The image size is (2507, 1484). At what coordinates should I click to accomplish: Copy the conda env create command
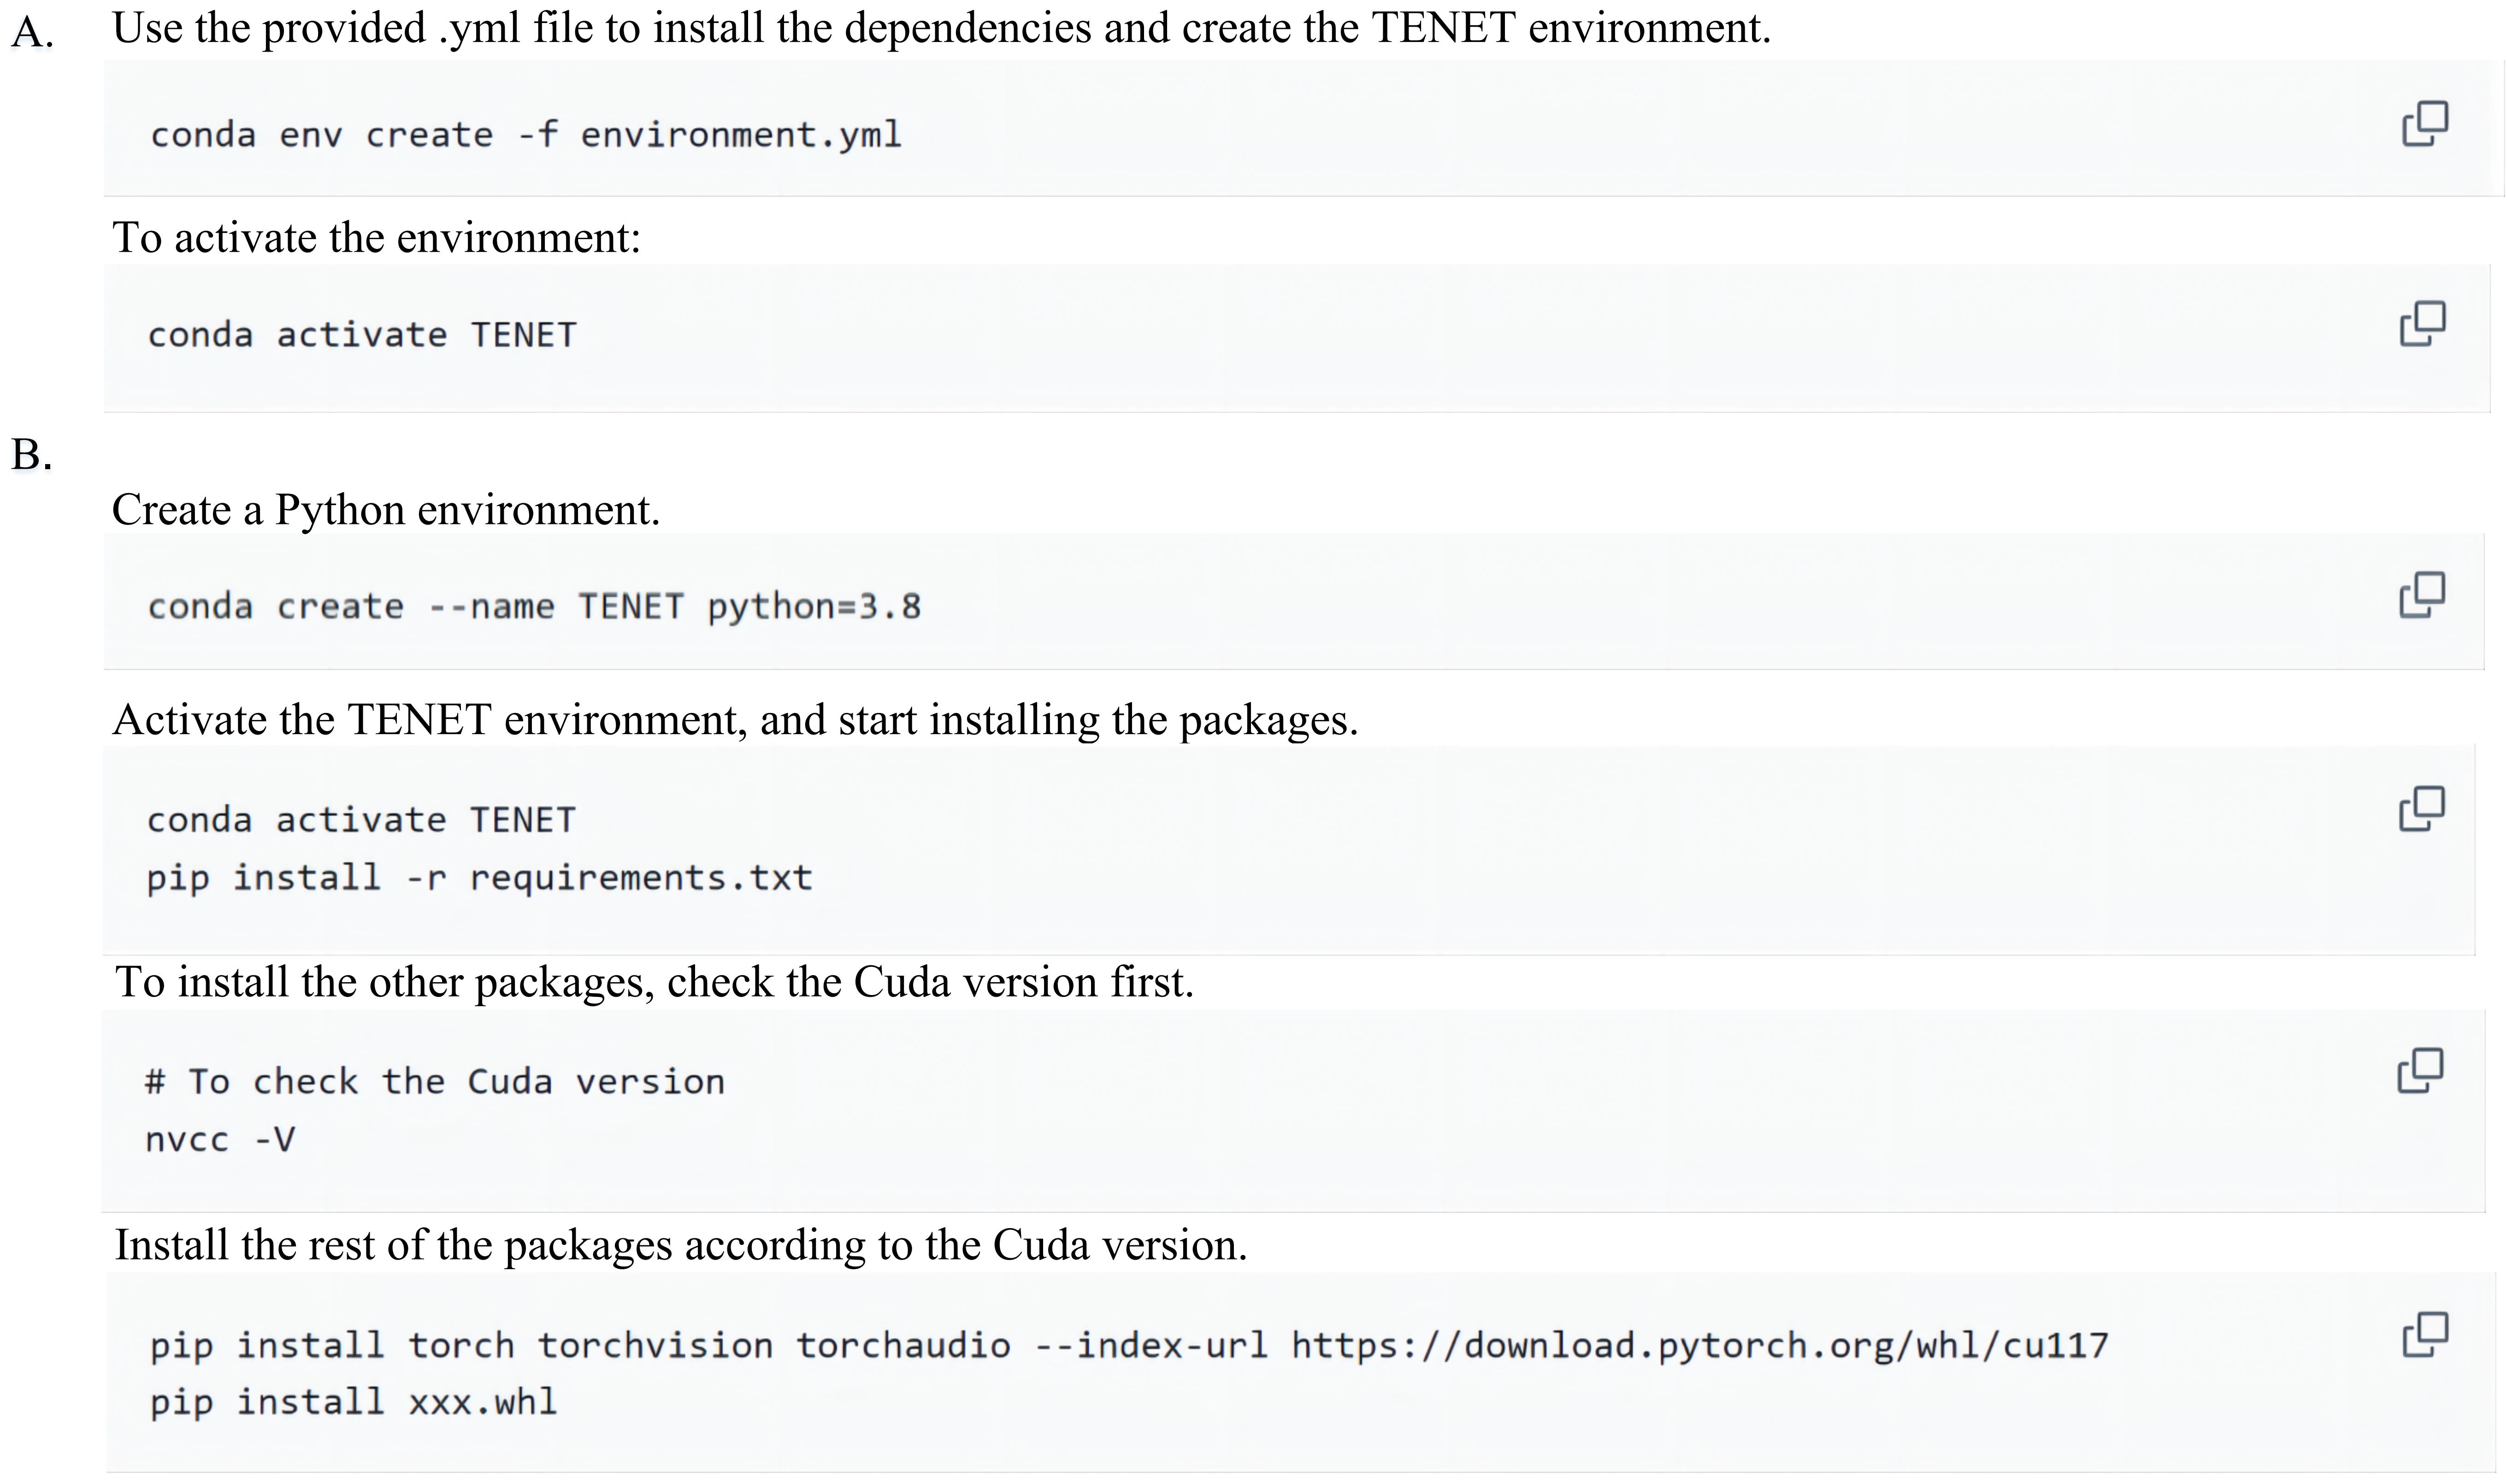(2424, 123)
